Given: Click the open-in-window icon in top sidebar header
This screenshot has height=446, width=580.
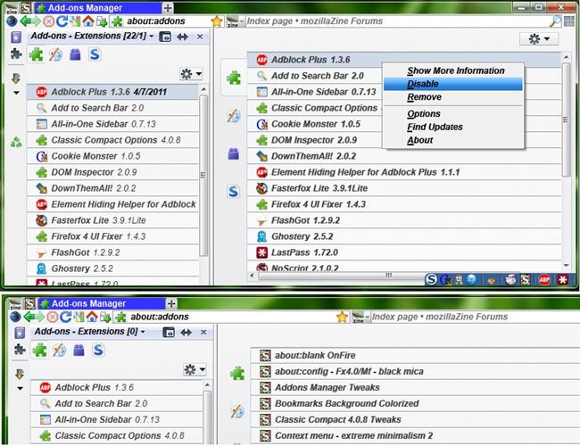Looking at the screenshot, I should (x=165, y=37).
